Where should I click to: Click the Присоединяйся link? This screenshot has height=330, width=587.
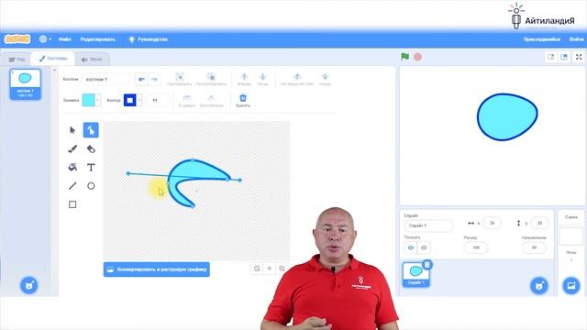(542, 39)
